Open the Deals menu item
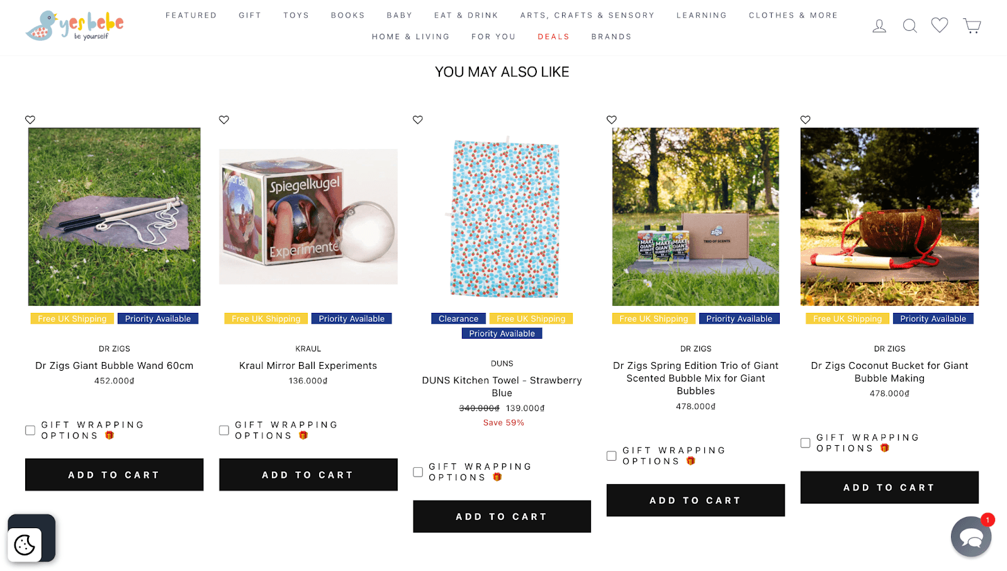Image resolution: width=1007 pixels, height=571 pixels. (x=553, y=37)
